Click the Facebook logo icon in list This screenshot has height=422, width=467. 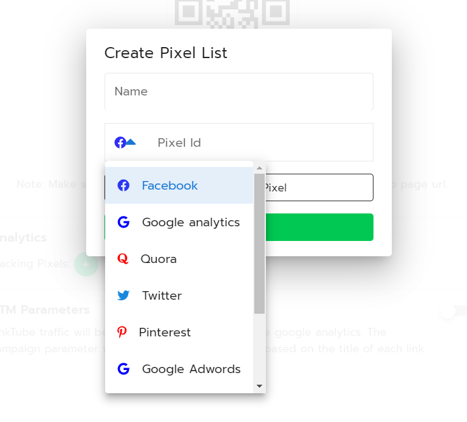point(123,185)
